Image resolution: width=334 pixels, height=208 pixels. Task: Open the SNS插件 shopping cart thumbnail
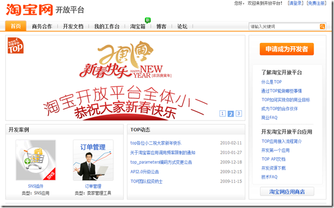tap(36, 160)
